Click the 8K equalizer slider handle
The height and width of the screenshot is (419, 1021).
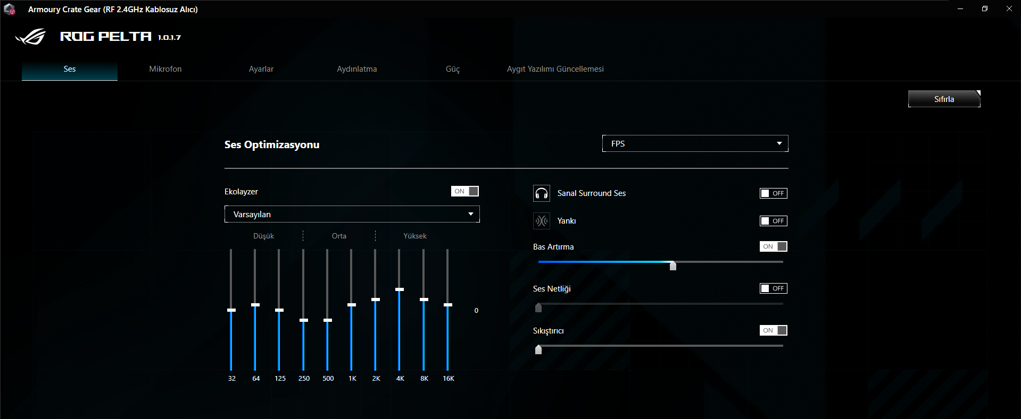tap(424, 300)
